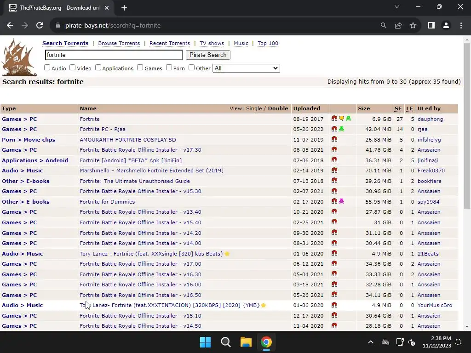The width and height of the screenshot is (471, 353).
Task: Go to Search Torrents
Action: (65, 43)
